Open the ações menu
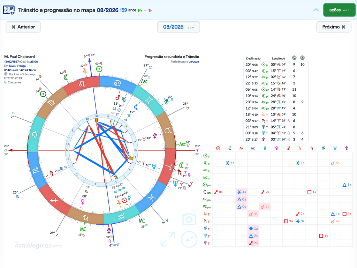The image size is (357, 268). 339,10
